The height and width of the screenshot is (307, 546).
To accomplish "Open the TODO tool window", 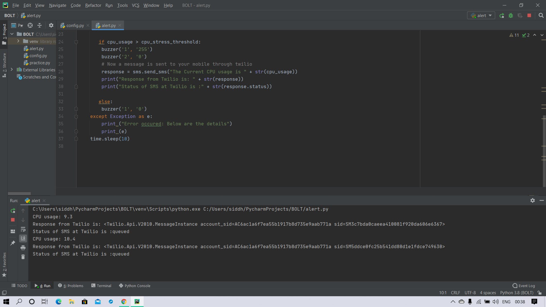I will pos(19,286).
